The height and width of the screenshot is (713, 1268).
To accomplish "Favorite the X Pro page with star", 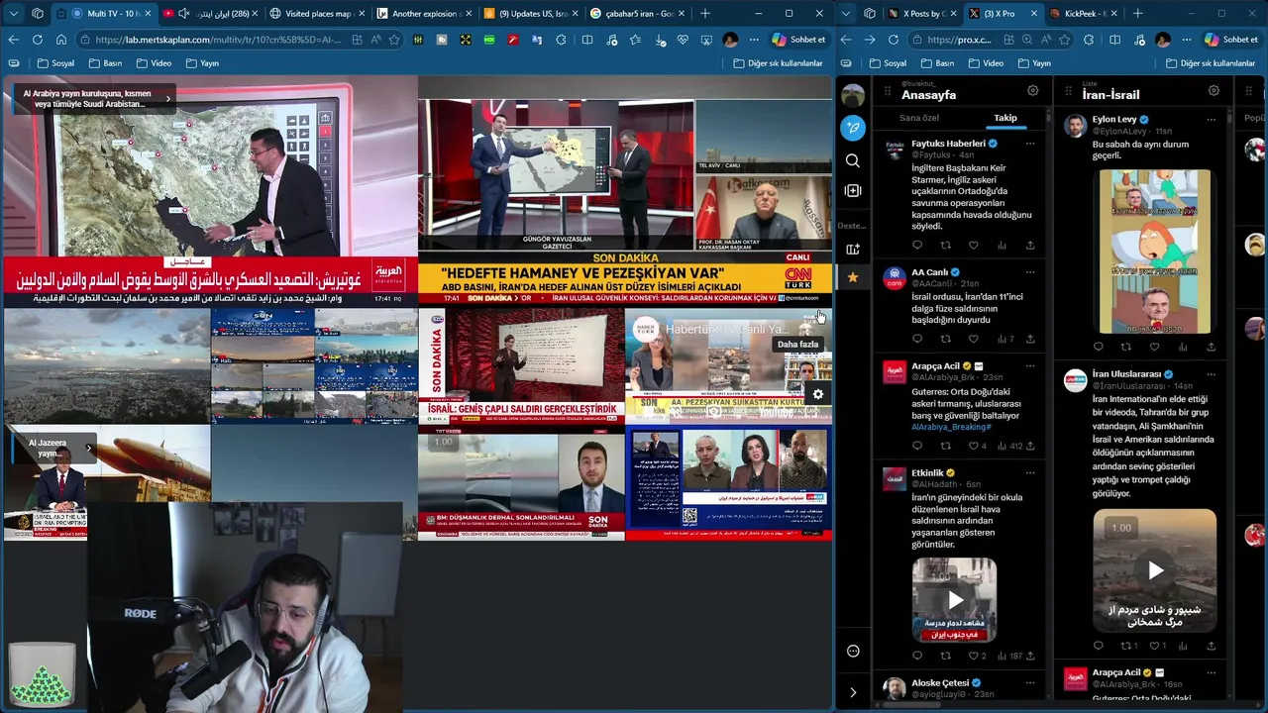I will [x=1064, y=40].
